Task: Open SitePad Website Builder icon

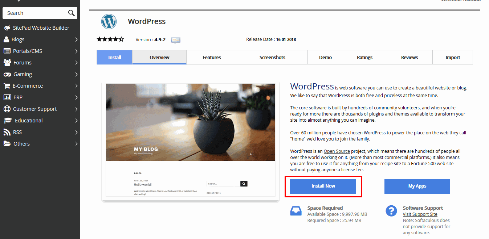Action: pyautogui.click(x=7, y=28)
